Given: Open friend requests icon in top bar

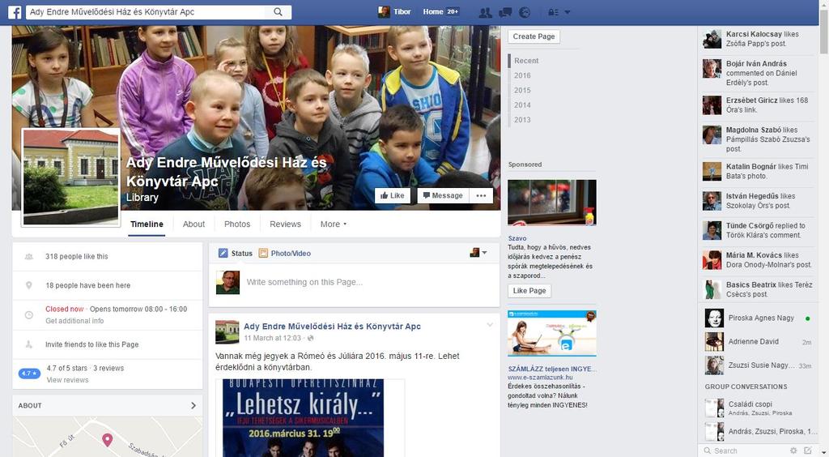Looking at the screenshot, I should pyautogui.click(x=485, y=12).
